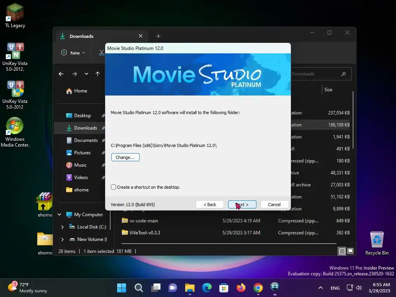Launch Google Chrome from the taskbar
Image resolution: width=396 pixels, height=297 pixels.
click(x=258, y=288)
